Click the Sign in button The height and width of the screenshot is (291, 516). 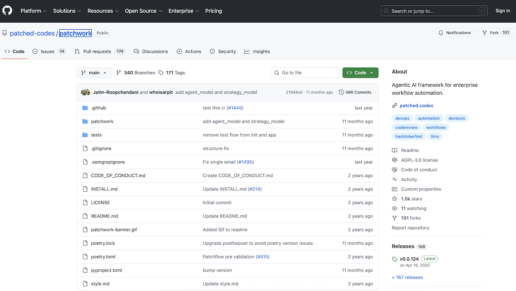click(503, 11)
